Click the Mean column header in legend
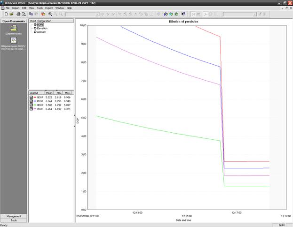The image size is (293, 227). (x=49, y=93)
